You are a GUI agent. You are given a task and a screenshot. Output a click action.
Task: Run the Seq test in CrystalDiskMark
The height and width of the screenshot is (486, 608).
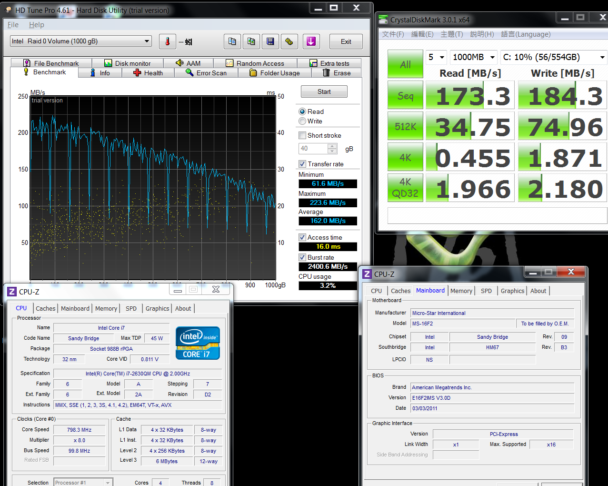[x=405, y=96]
